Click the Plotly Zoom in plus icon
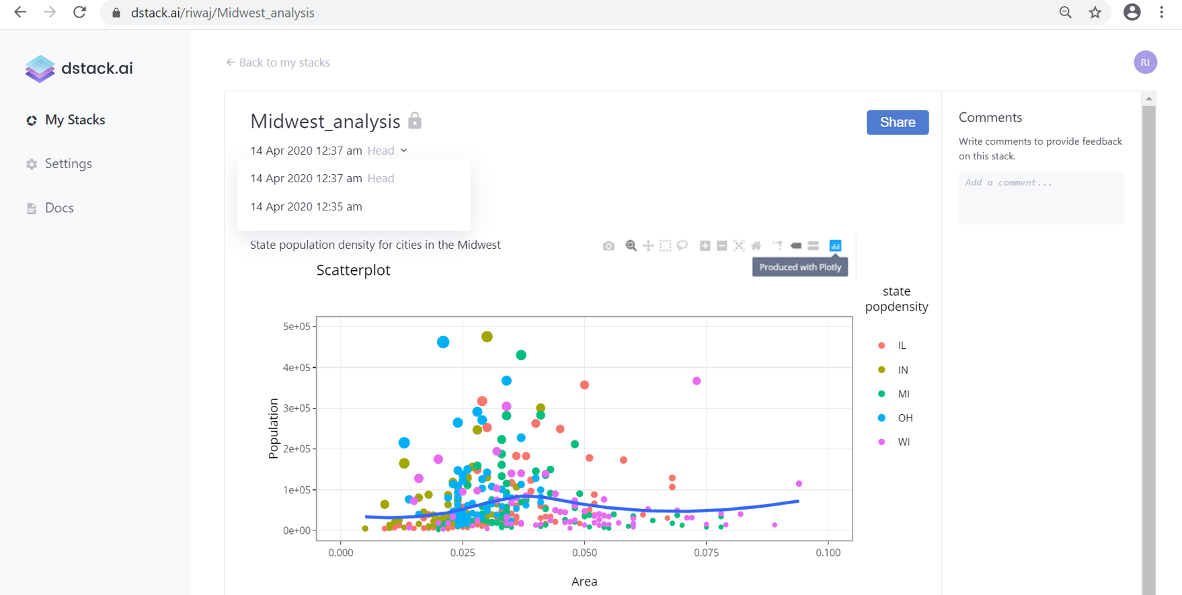The height and width of the screenshot is (595, 1182). pos(705,246)
